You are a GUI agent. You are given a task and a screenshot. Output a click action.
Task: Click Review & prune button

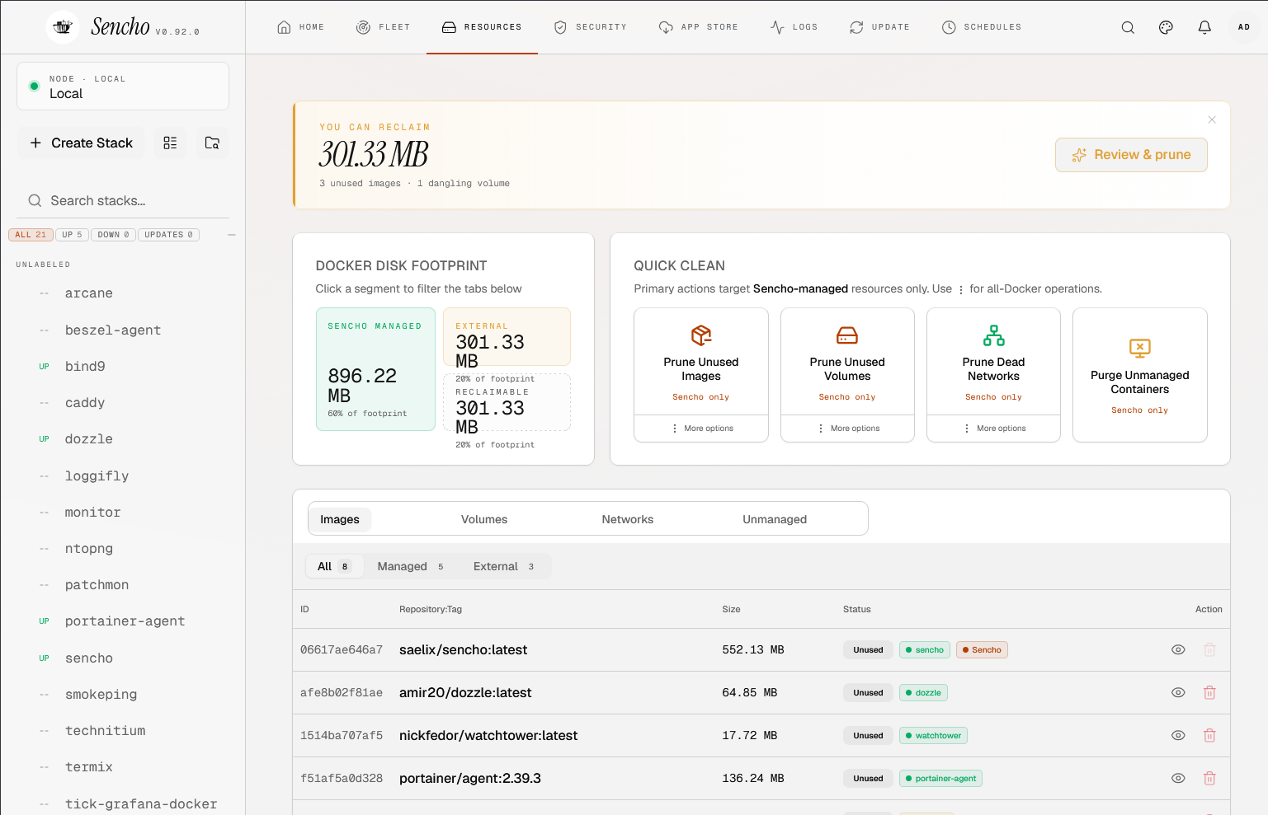1131,155
